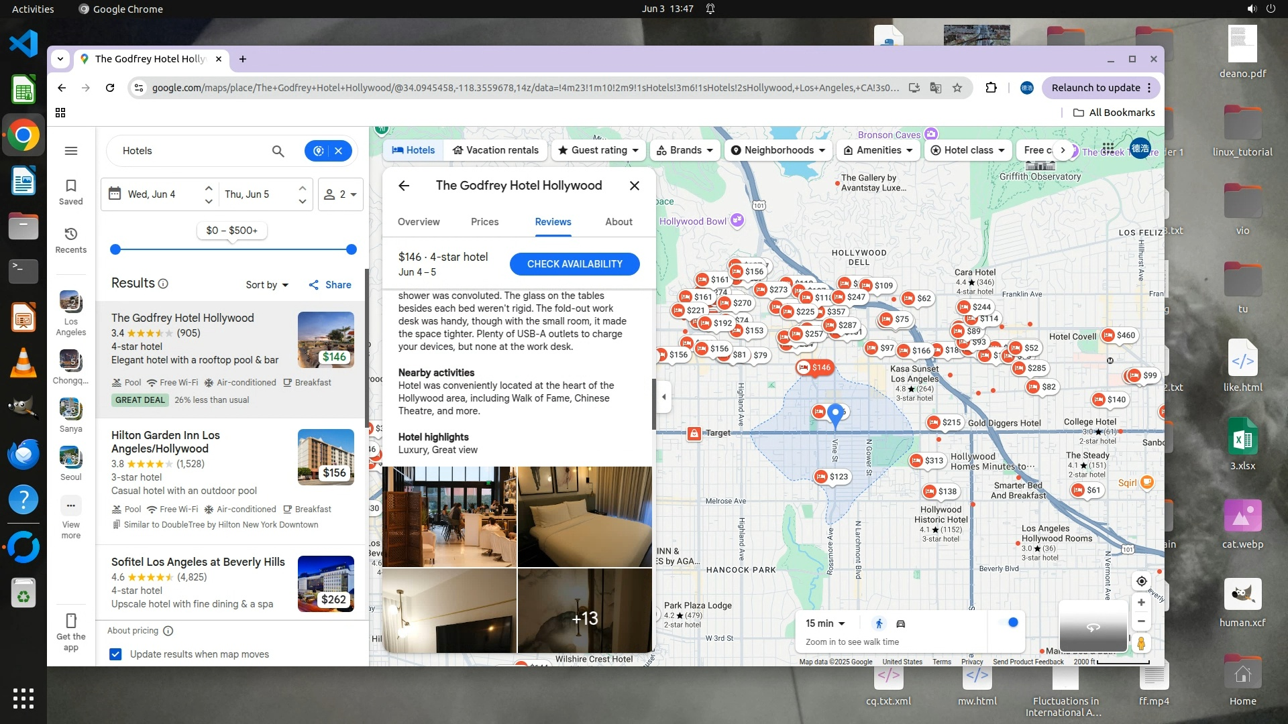
Task: Select the driving mode car icon
Action: point(901,623)
